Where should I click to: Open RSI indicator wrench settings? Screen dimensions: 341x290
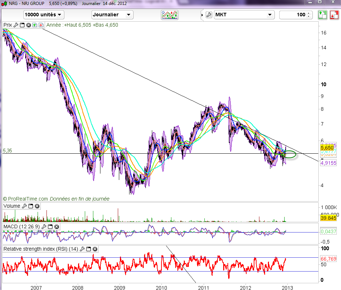click(x=82, y=249)
